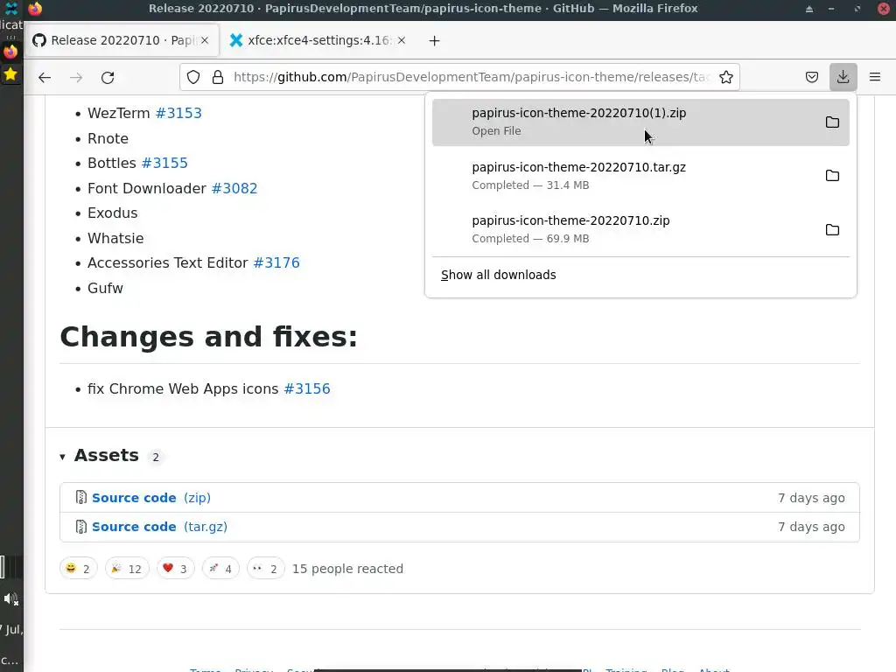Open the tracking protection shield icon
This screenshot has width=896, height=672.
193,77
